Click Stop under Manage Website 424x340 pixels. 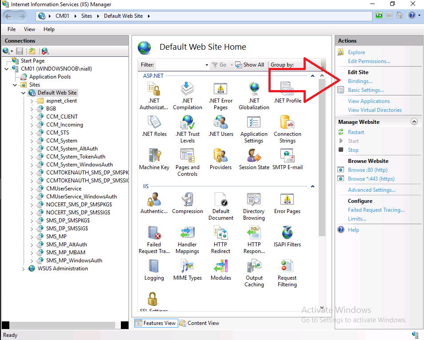(x=353, y=150)
